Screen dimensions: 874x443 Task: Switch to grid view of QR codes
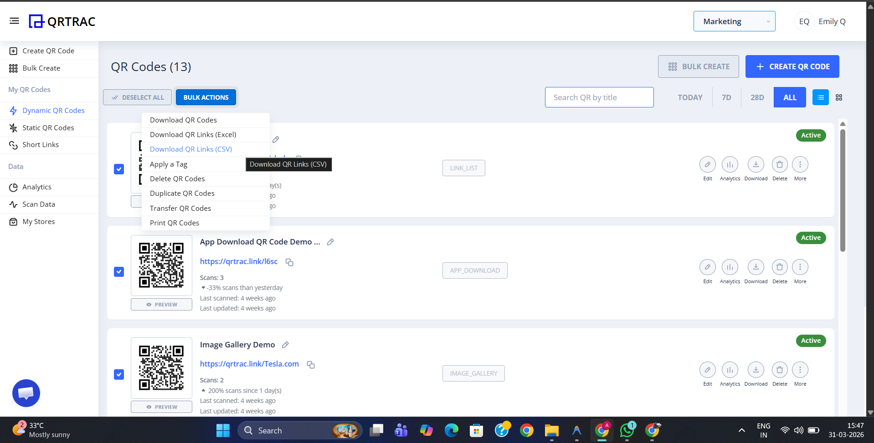click(839, 97)
